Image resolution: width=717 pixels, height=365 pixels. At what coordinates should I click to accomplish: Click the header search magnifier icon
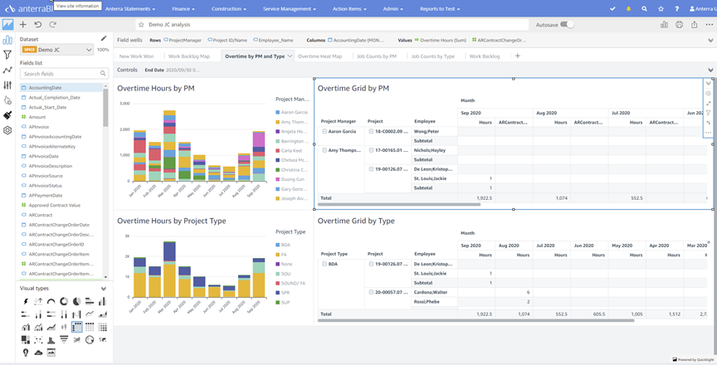pos(644,8)
